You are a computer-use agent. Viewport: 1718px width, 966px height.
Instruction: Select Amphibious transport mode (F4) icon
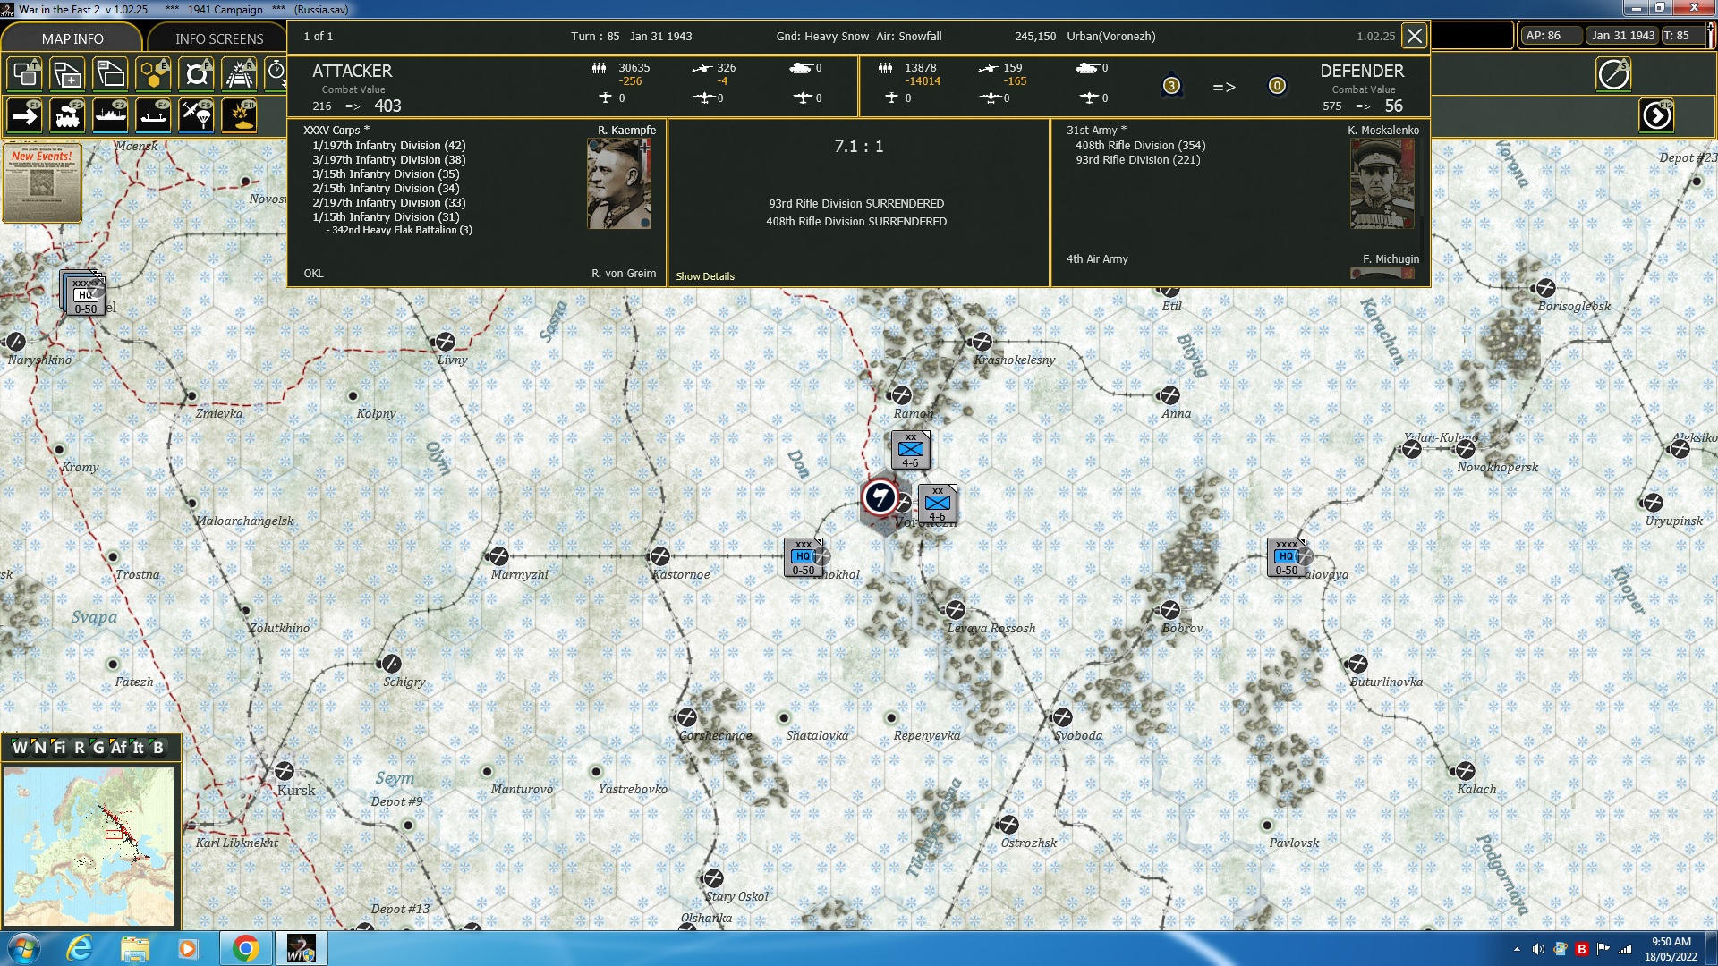click(x=154, y=116)
